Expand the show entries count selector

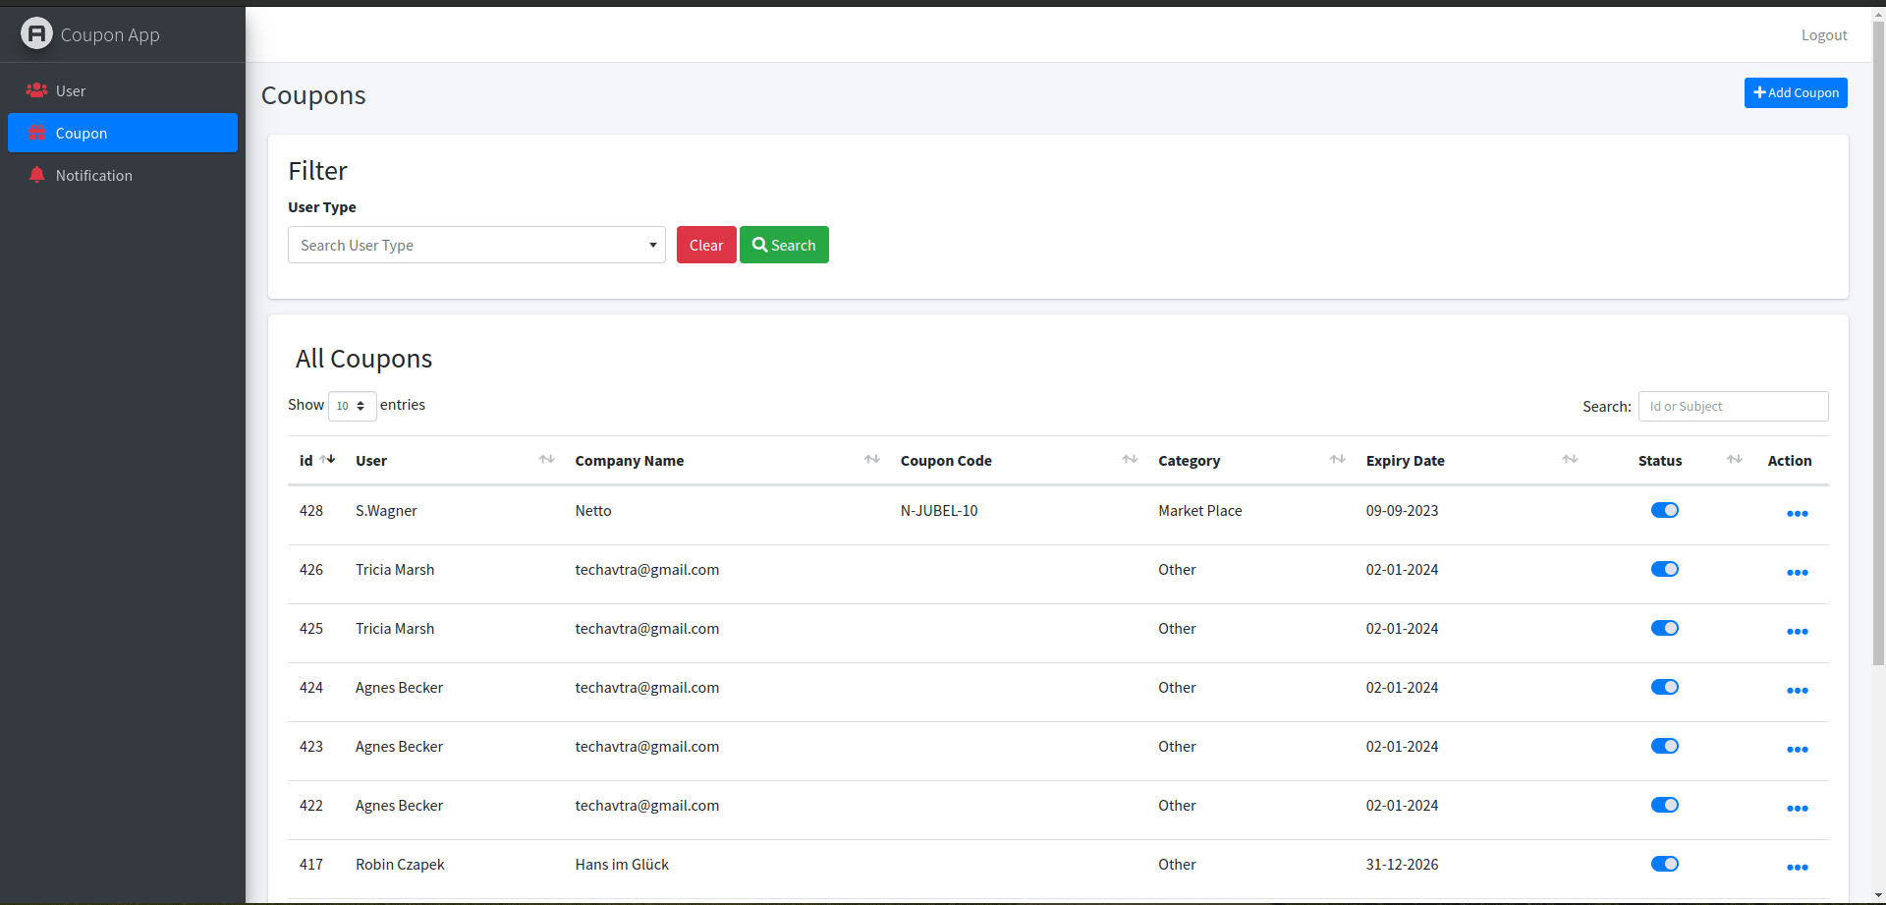(352, 406)
